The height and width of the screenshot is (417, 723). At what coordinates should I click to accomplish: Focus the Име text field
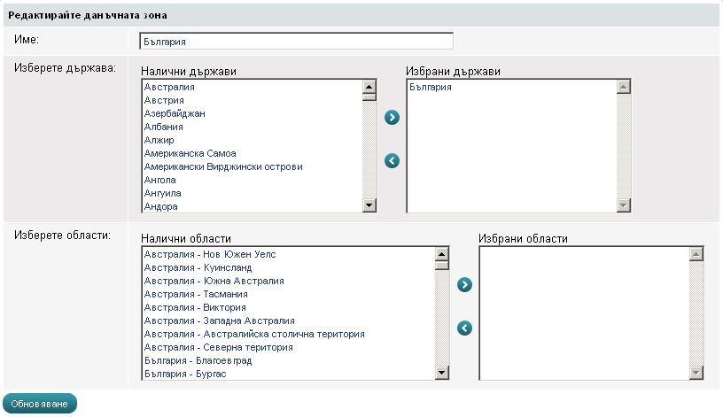[296, 42]
